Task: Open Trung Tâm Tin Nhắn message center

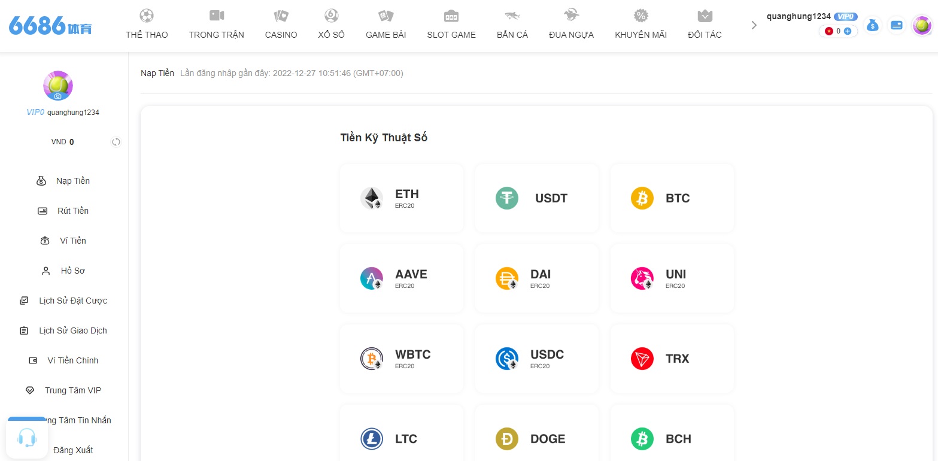Action: [x=78, y=420]
